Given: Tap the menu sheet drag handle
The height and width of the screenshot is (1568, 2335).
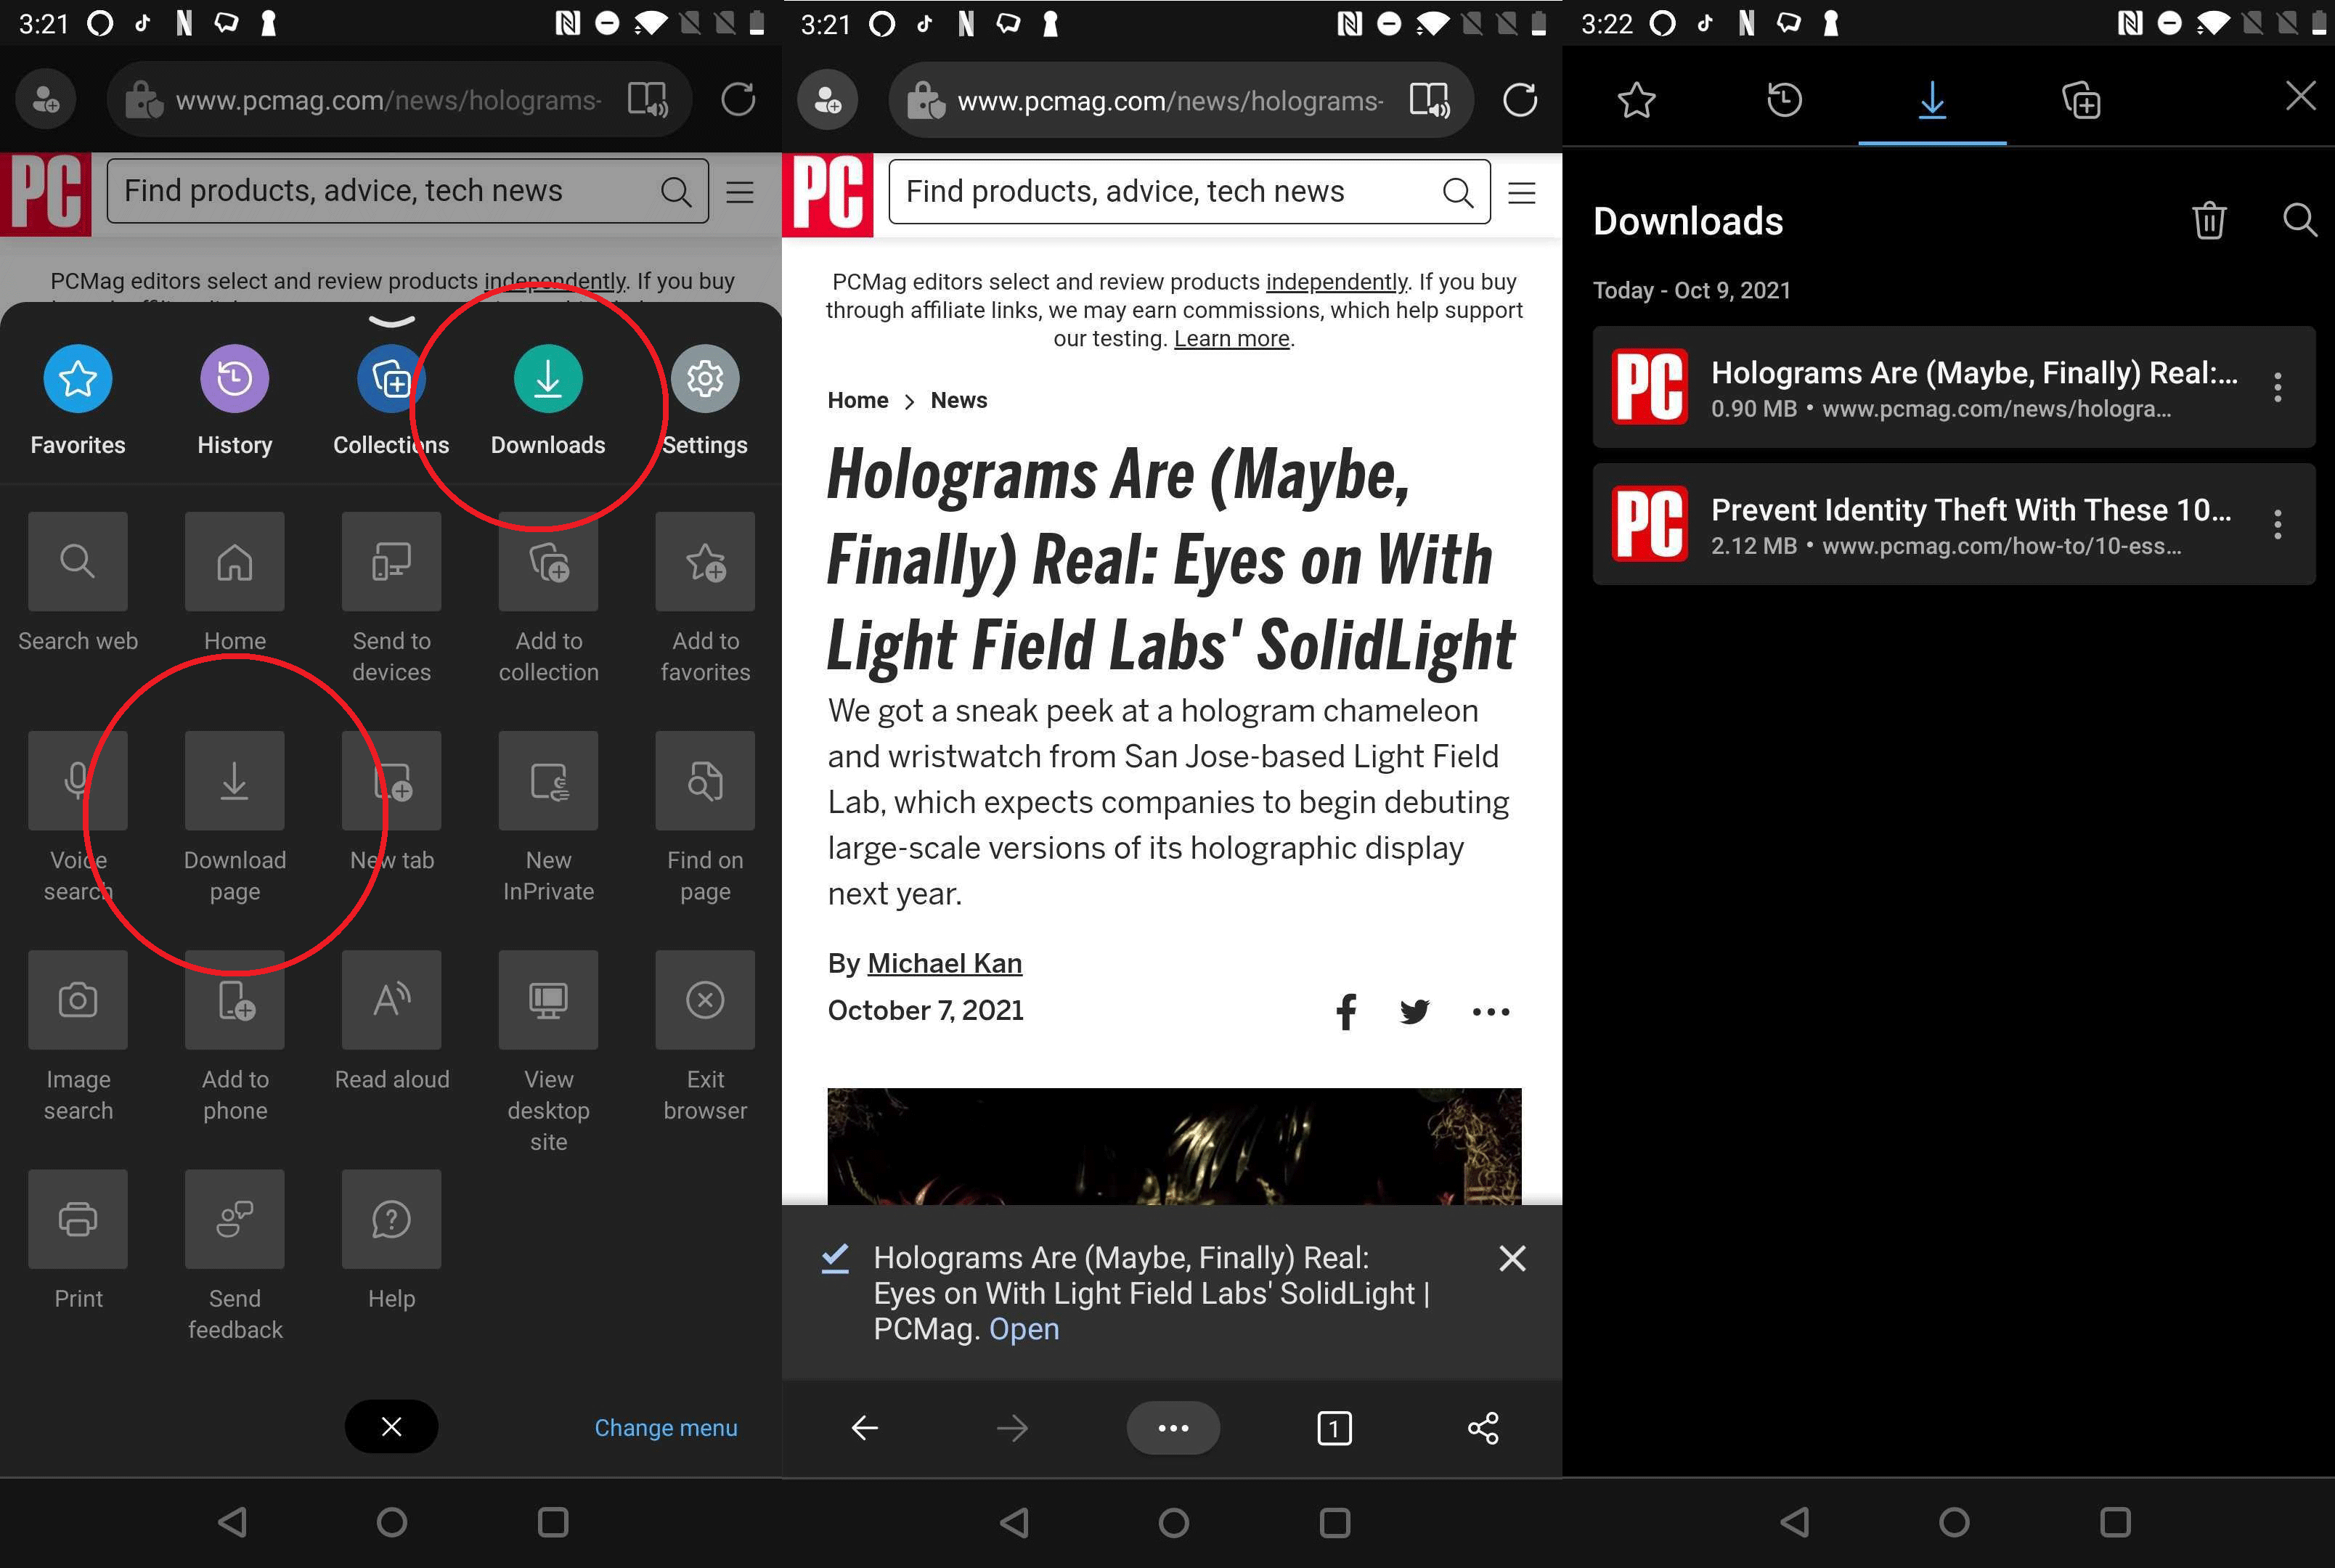Looking at the screenshot, I should 391,322.
